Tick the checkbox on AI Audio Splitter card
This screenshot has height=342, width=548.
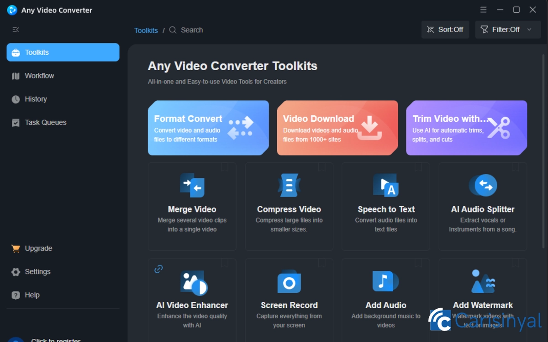516,167
